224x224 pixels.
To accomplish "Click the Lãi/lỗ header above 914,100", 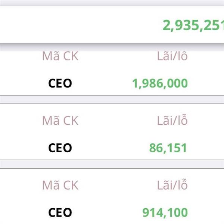I will pyautogui.click(x=172, y=185).
